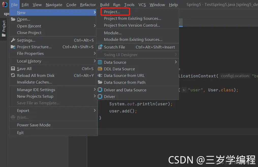Expand the File Properties submenu arrow
Viewport: 258px width, 167px height.
95,53
